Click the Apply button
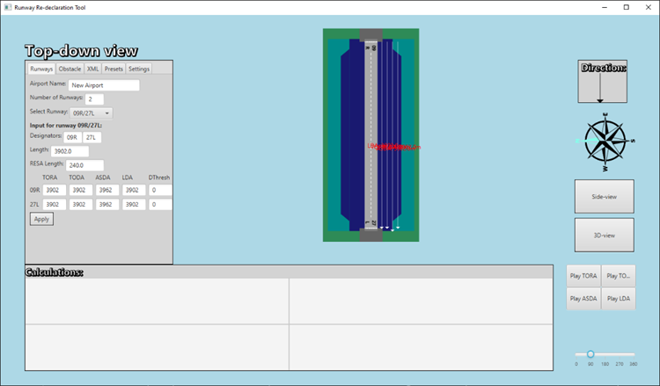 point(41,219)
